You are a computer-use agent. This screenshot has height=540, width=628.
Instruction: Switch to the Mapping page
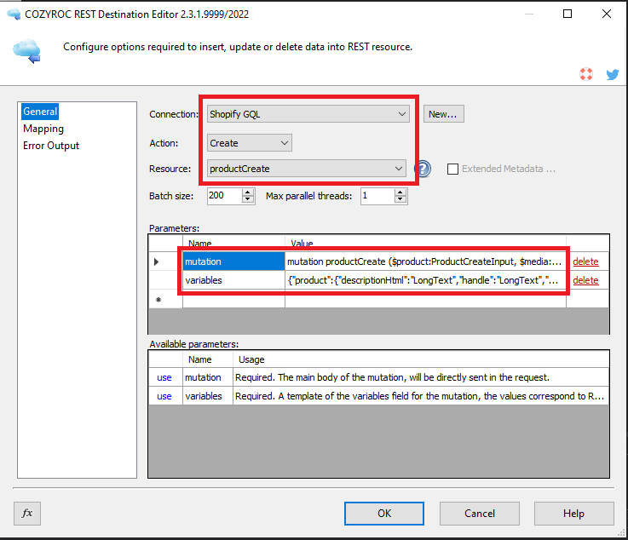(x=43, y=129)
